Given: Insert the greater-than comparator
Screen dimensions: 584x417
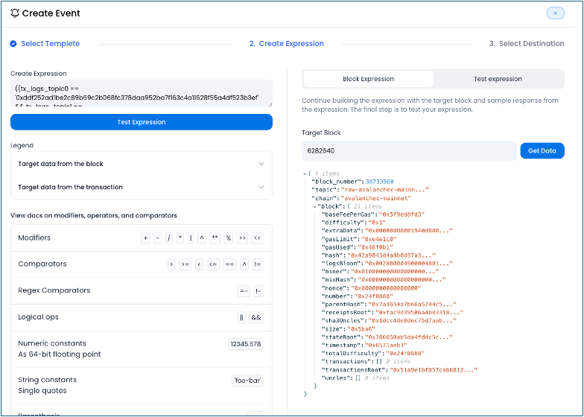Looking at the screenshot, I should pyautogui.click(x=171, y=264).
